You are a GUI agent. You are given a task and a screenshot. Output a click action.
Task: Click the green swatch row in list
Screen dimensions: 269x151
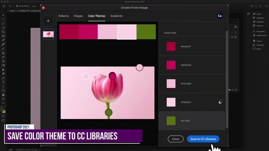pyautogui.click(x=192, y=121)
